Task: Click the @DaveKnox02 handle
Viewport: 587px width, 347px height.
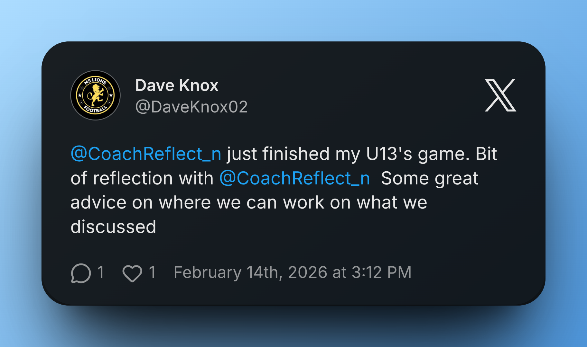Action: (191, 107)
